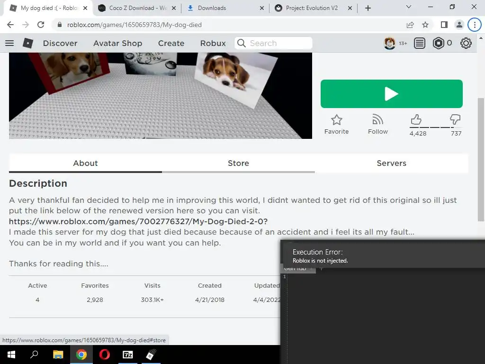Viewport: 485px width, 364px height.
Task: Select the About tab
Action: click(85, 164)
